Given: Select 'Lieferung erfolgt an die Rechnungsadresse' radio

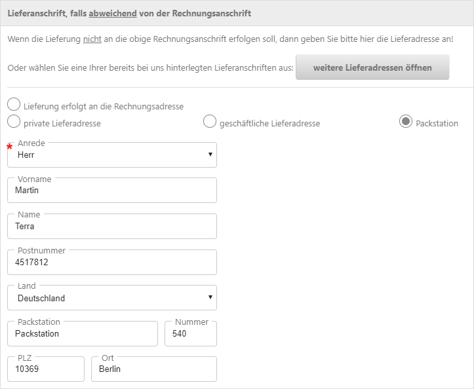Looking at the screenshot, I should (14, 104).
